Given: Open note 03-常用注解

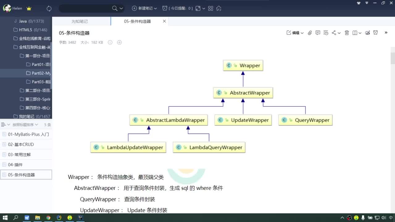Looking at the screenshot, I should point(26,154).
